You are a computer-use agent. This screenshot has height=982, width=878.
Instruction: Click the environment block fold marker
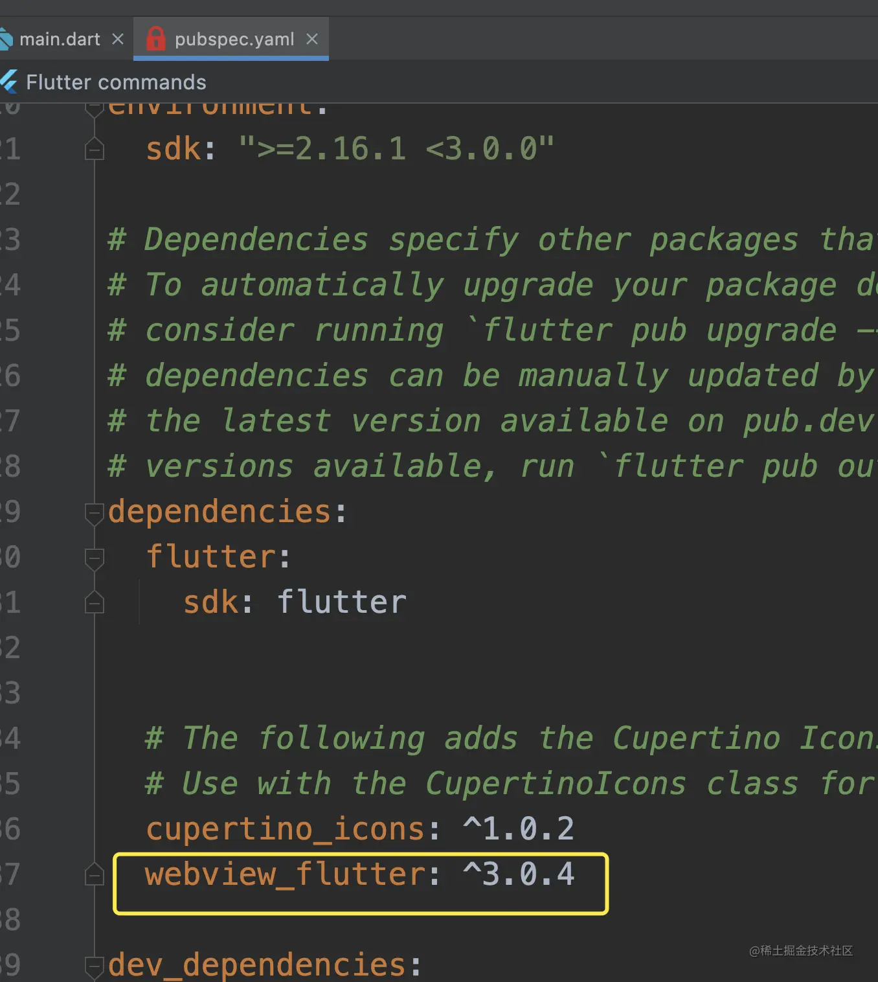[x=95, y=109]
